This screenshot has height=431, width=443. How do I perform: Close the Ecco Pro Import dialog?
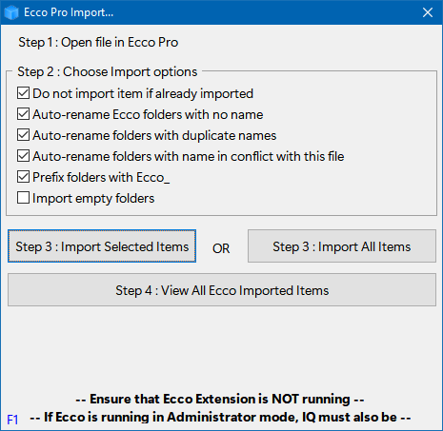point(428,12)
